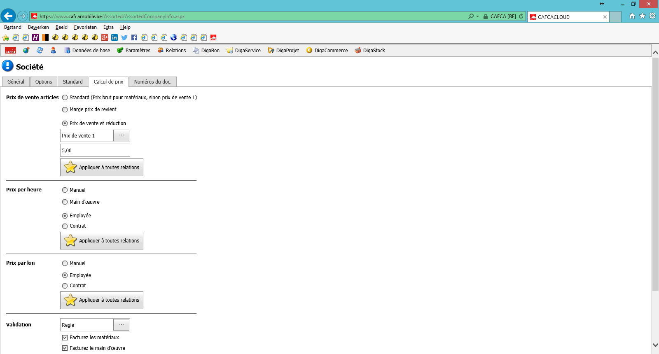Image resolution: width=659 pixels, height=354 pixels.
Task: Click the reduction field containing 5,00
Action: coord(95,150)
